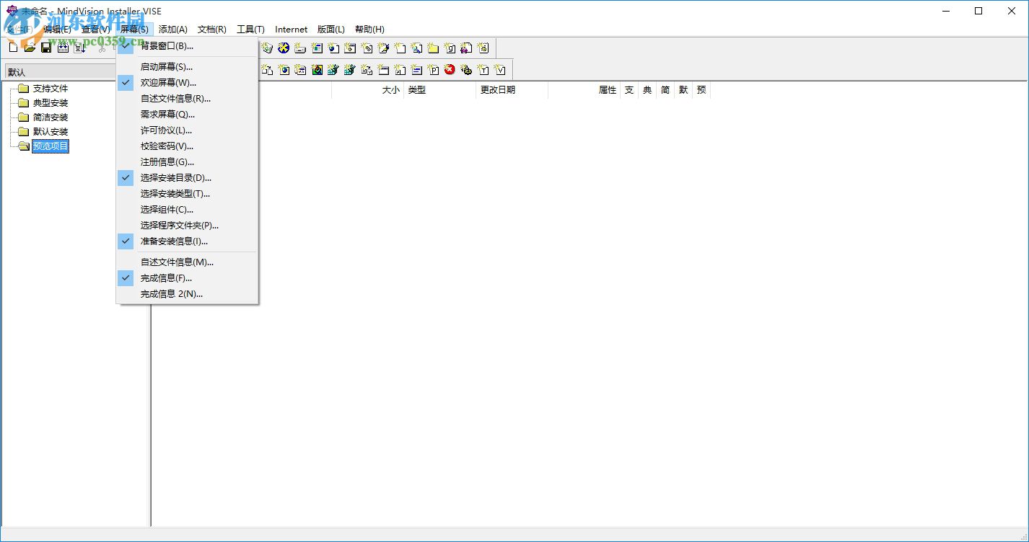Click the Open folder toolbar icon
Viewport: 1029px width, 542px height.
click(x=30, y=48)
